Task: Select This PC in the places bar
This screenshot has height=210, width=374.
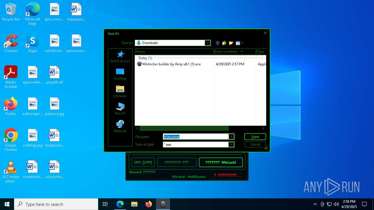Action: [x=120, y=109]
